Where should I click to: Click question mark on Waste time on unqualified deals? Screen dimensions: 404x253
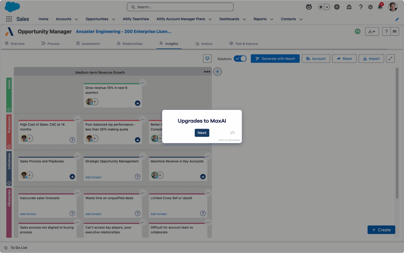pos(137,213)
